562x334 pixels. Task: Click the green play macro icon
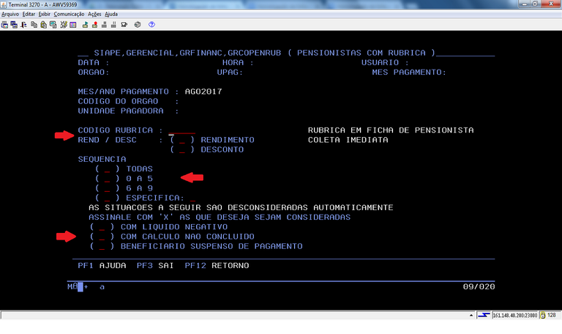pyautogui.click(x=86, y=25)
